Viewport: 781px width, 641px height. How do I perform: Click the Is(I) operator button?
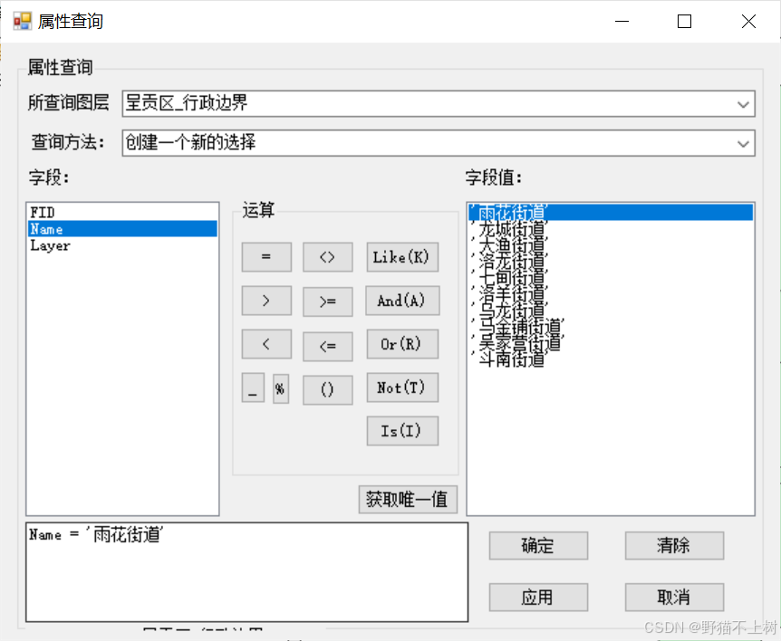[401, 431]
